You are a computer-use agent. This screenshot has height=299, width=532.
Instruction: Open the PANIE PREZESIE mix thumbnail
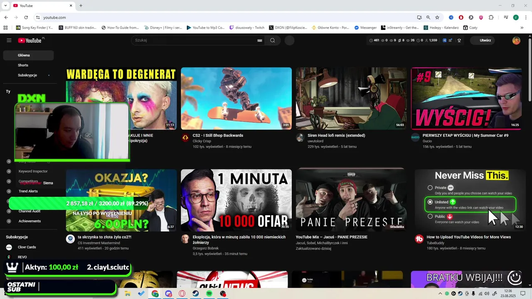coord(351,200)
